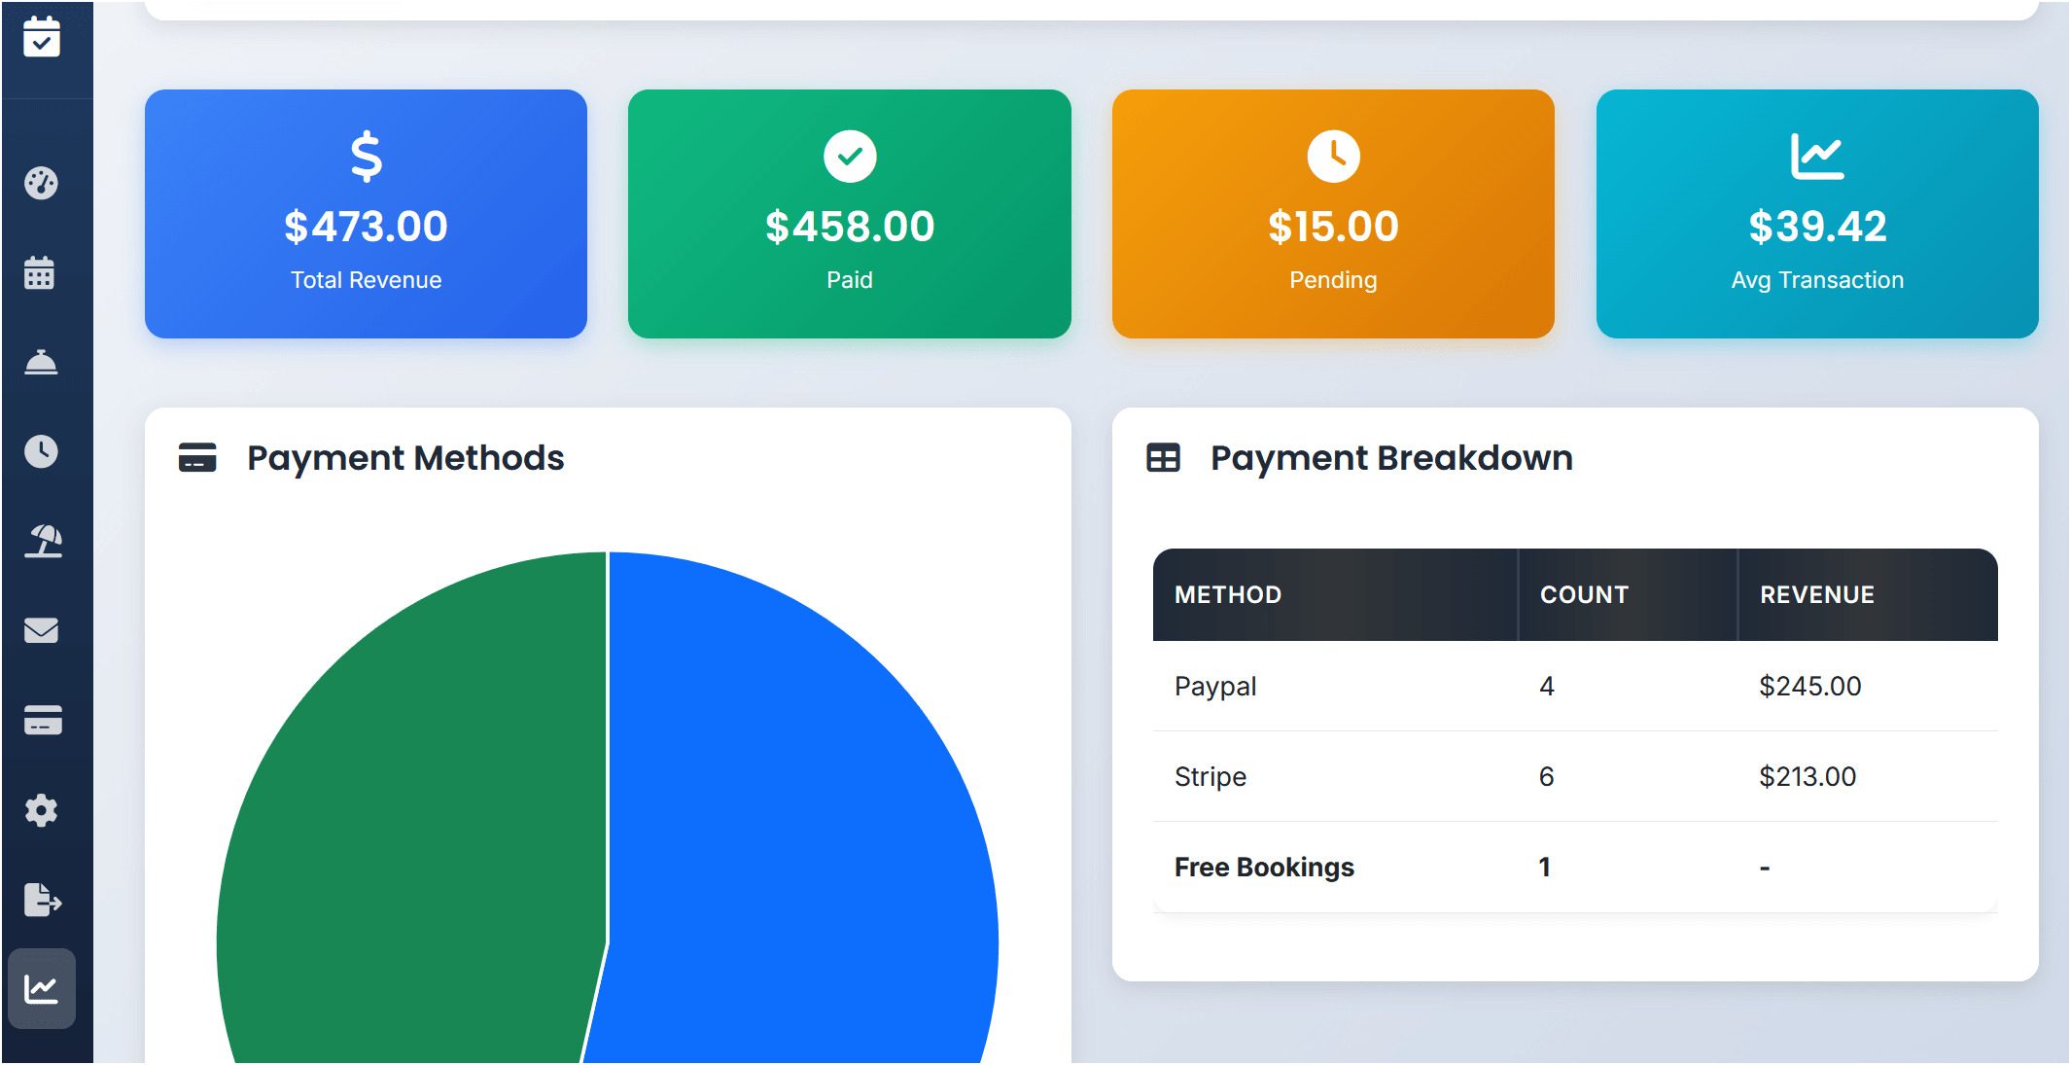Click the Avg Transaction label

(1817, 280)
